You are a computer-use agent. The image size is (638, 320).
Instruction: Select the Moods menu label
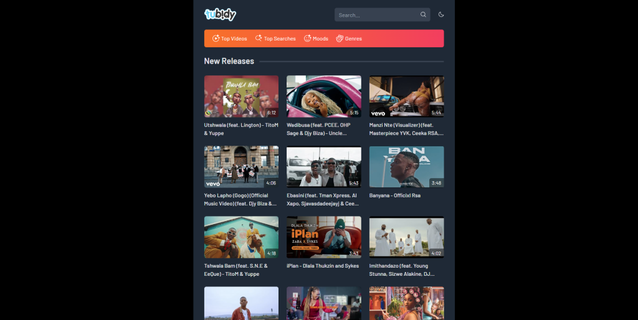[x=321, y=39]
